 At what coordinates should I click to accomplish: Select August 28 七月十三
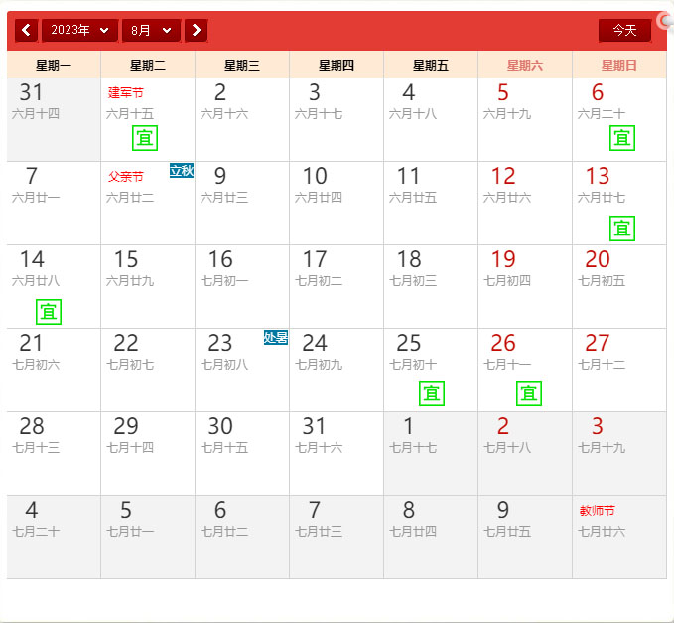click(x=54, y=453)
